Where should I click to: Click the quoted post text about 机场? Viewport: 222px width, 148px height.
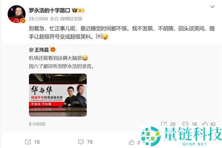click(x=55, y=58)
